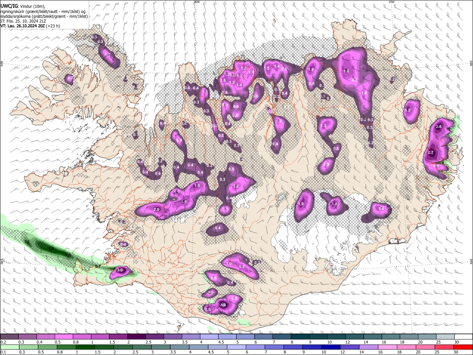
Task: Pick the darkest green rain swatch from 1 to 1.5
Action: coord(85,347)
